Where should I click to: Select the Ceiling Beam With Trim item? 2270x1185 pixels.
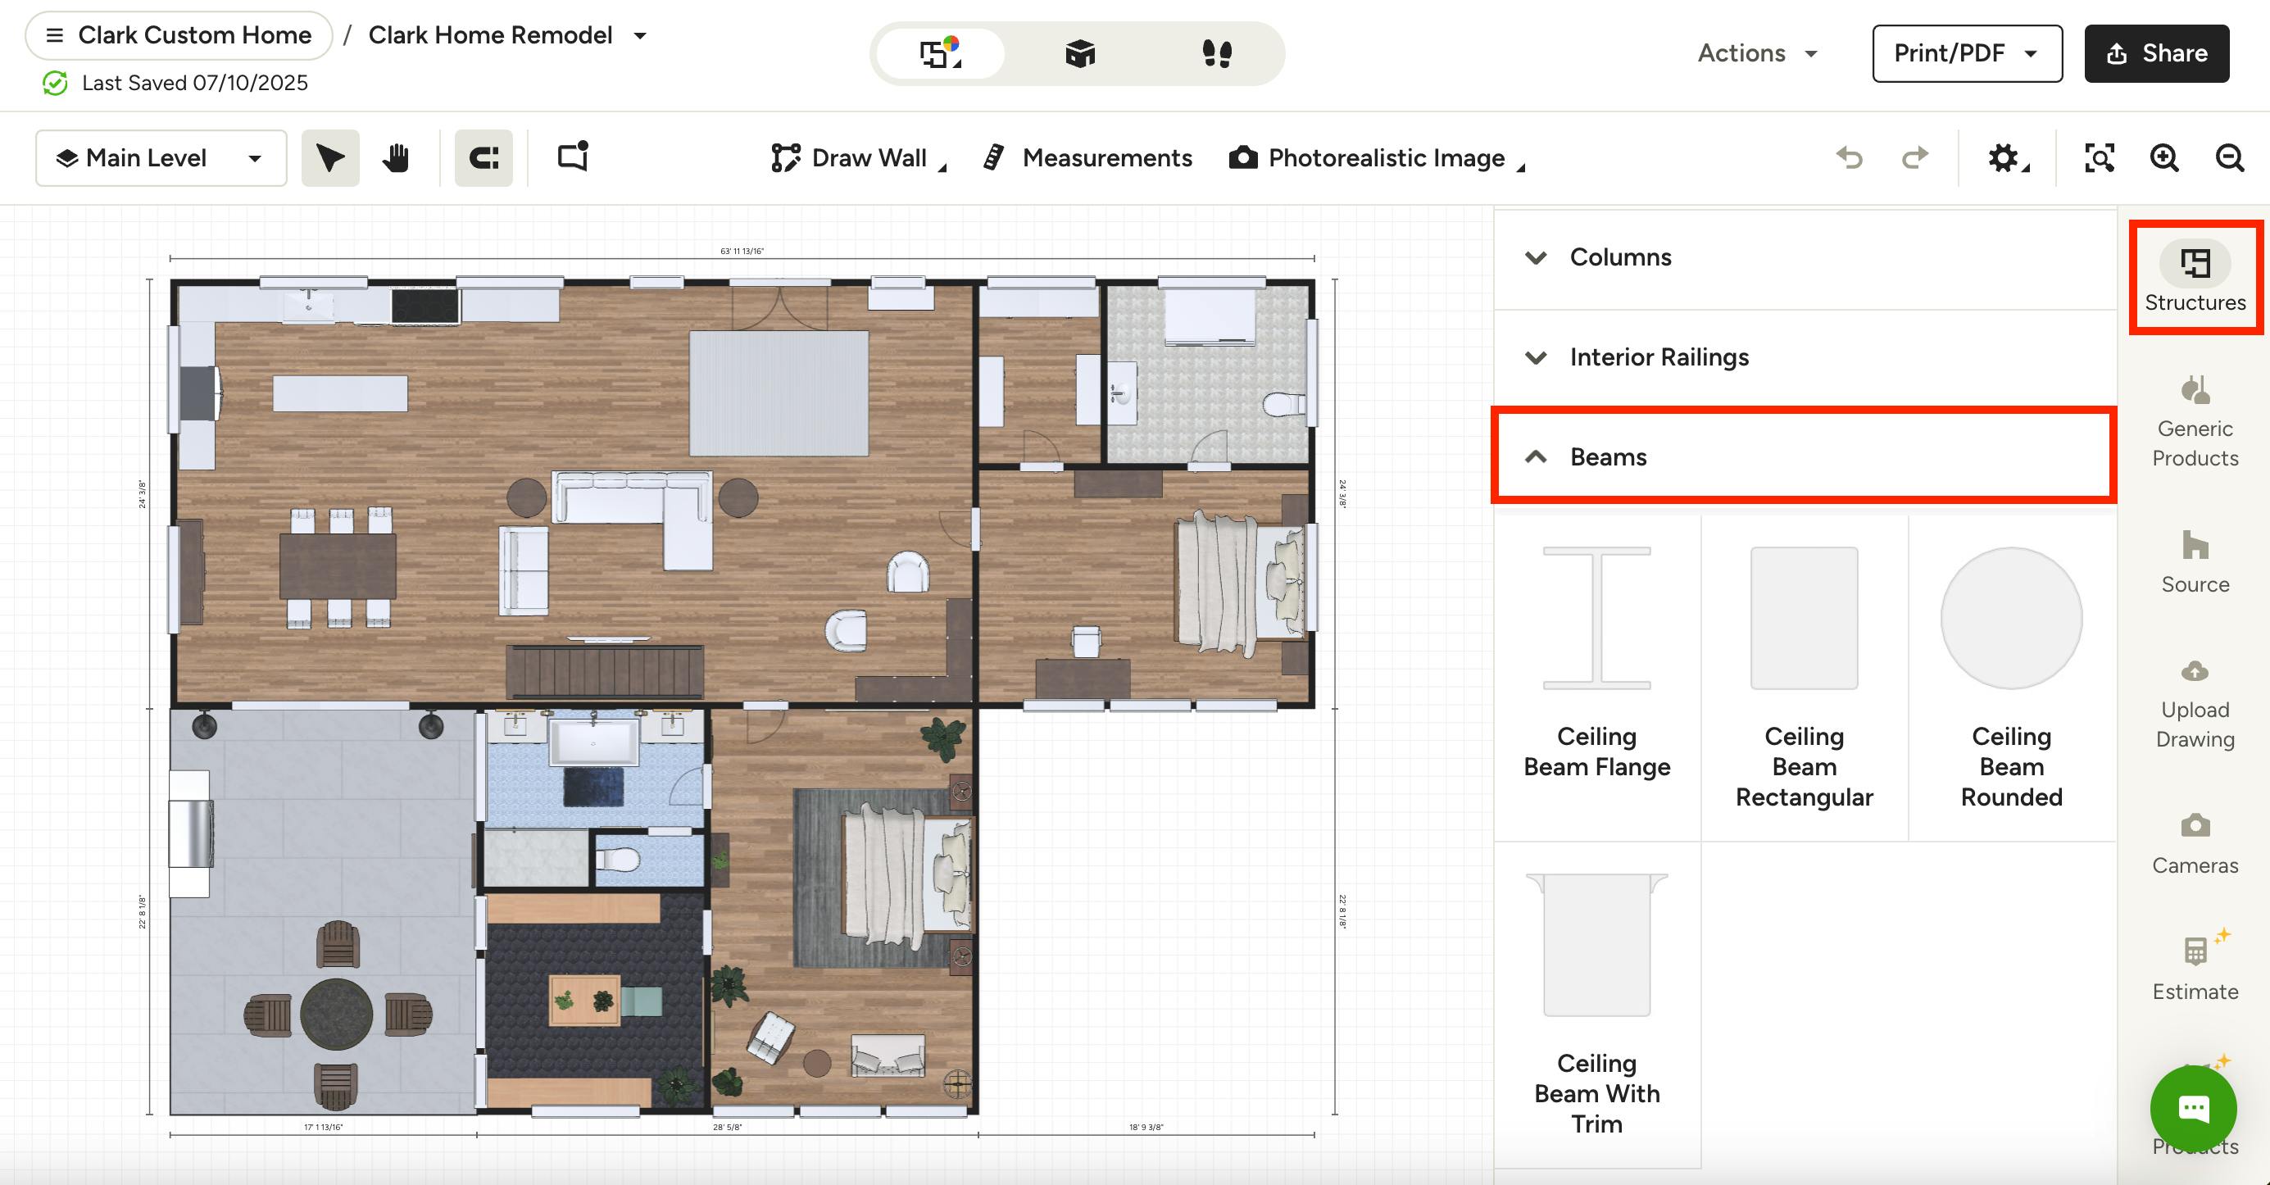click(1596, 1005)
